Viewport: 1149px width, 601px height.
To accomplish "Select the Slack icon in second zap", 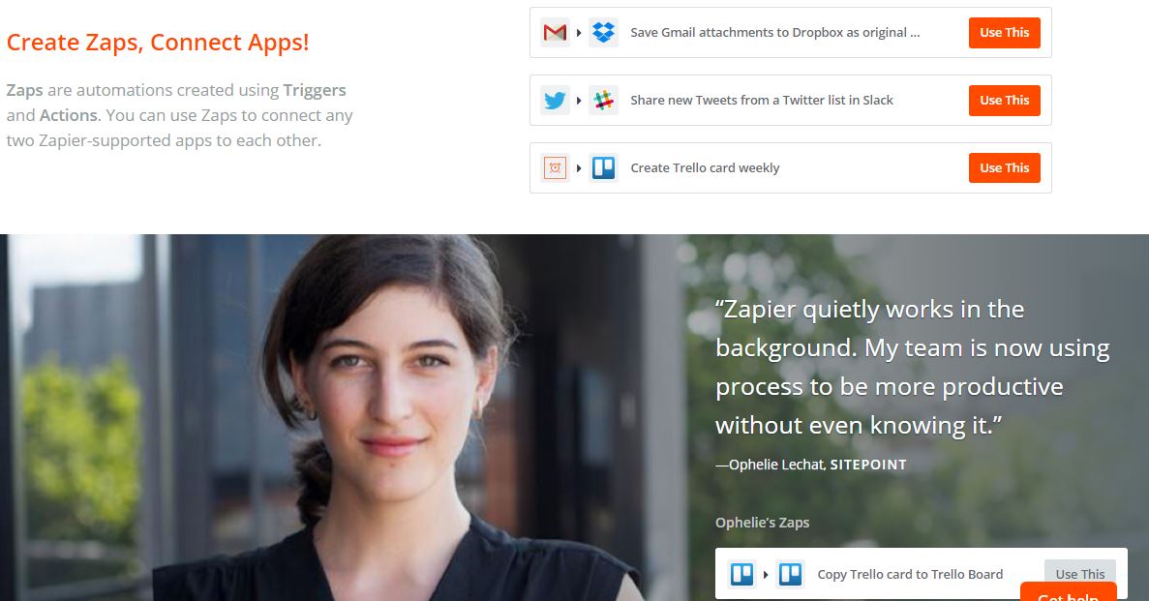I will pos(603,101).
